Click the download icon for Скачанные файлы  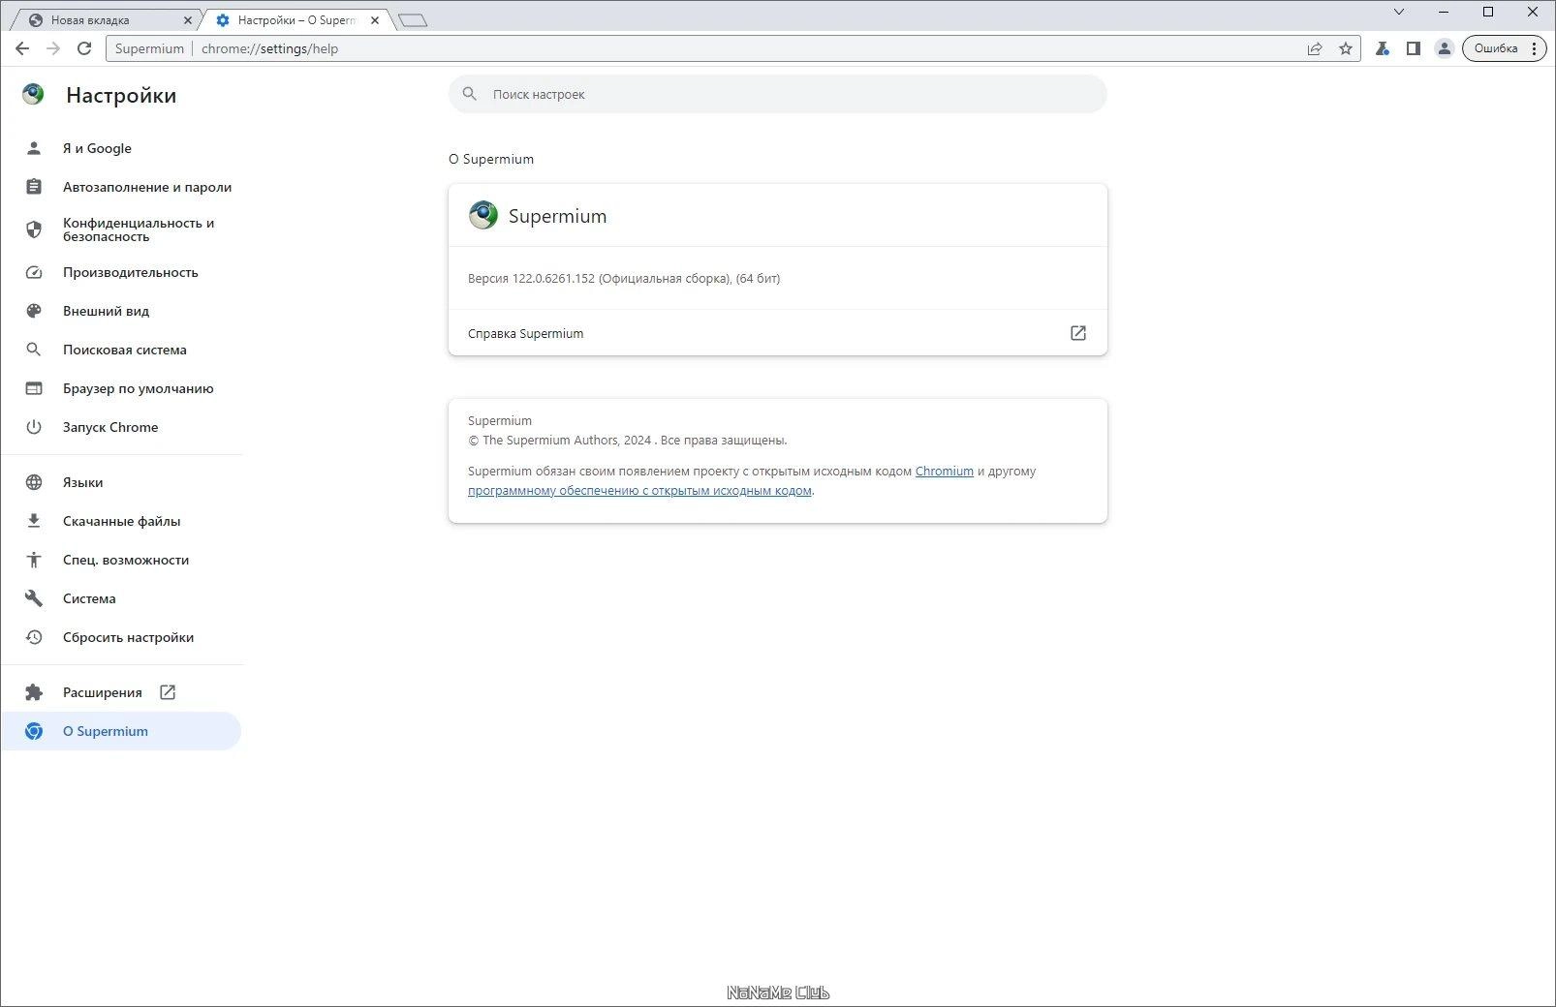[x=34, y=521]
